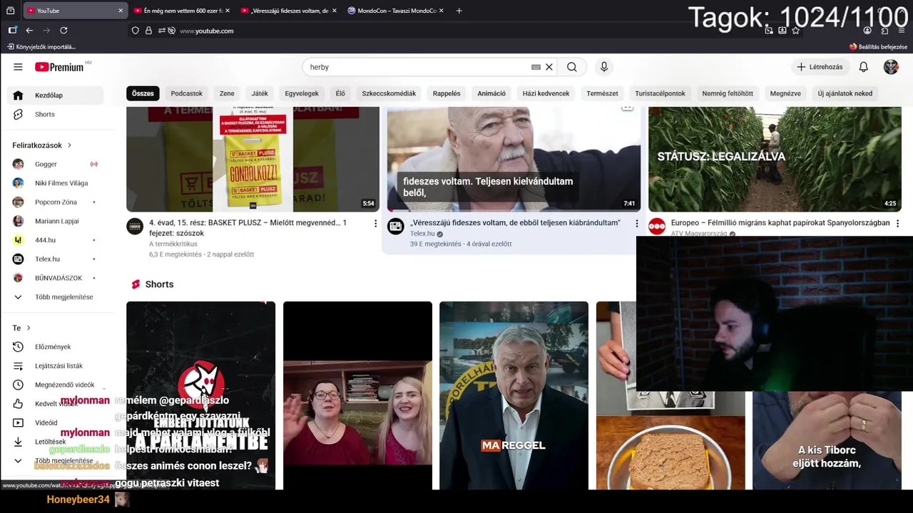Open the Te section chevron
The width and height of the screenshot is (913, 513).
click(29, 328)
